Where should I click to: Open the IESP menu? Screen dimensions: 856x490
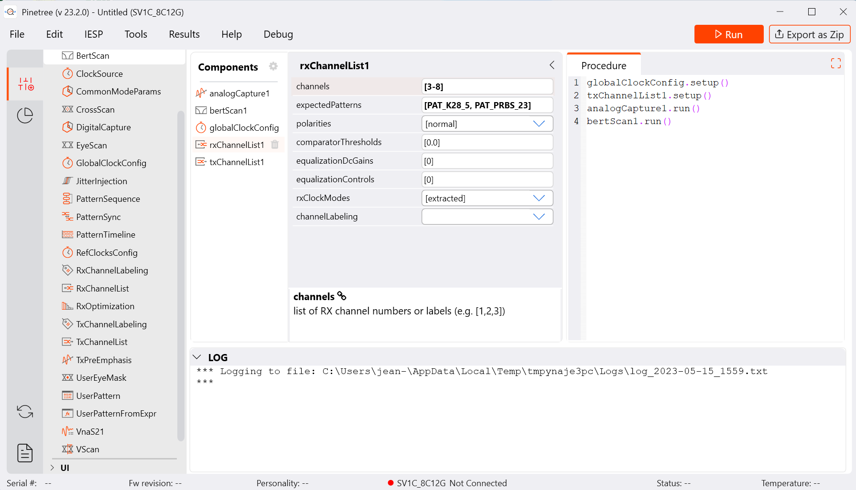click(x=94, y=34)
